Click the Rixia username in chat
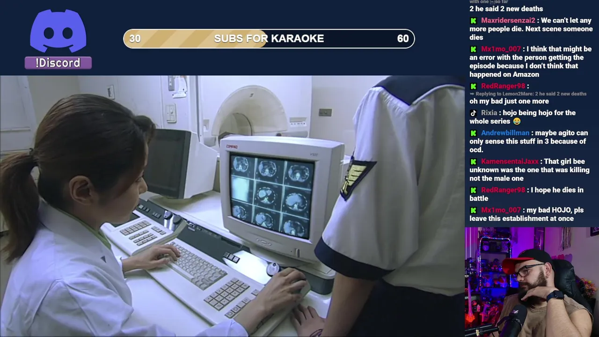The image size is (599, 337). click(489, 113)
